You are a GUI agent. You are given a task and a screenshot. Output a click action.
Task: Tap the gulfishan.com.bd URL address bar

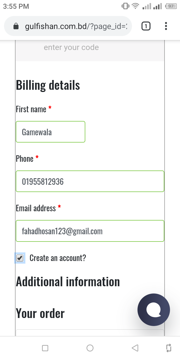75,26
